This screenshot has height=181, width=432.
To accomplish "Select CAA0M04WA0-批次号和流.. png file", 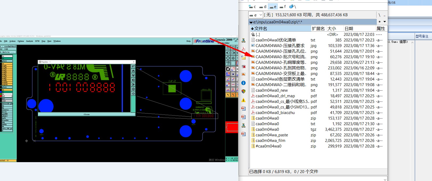I will (318, 57).
